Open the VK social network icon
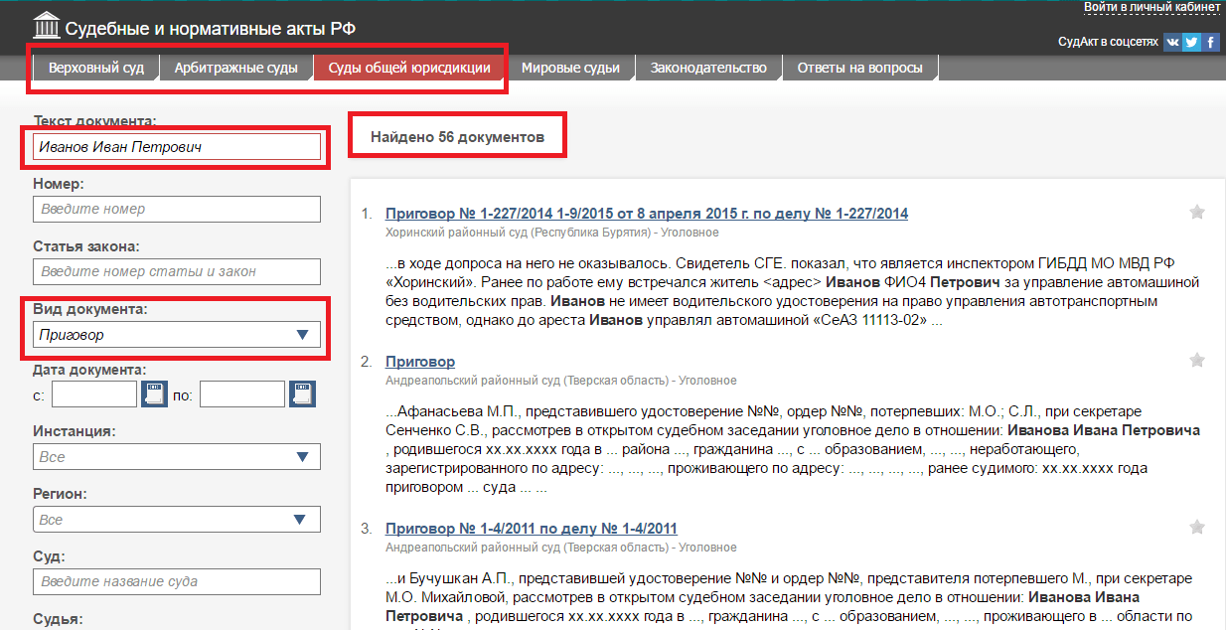The height and width of the screenshot is (630, 1226). (x=1173, y=42)
